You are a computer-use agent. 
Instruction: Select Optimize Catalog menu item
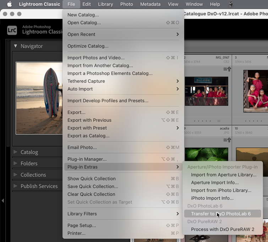(123, 46)
